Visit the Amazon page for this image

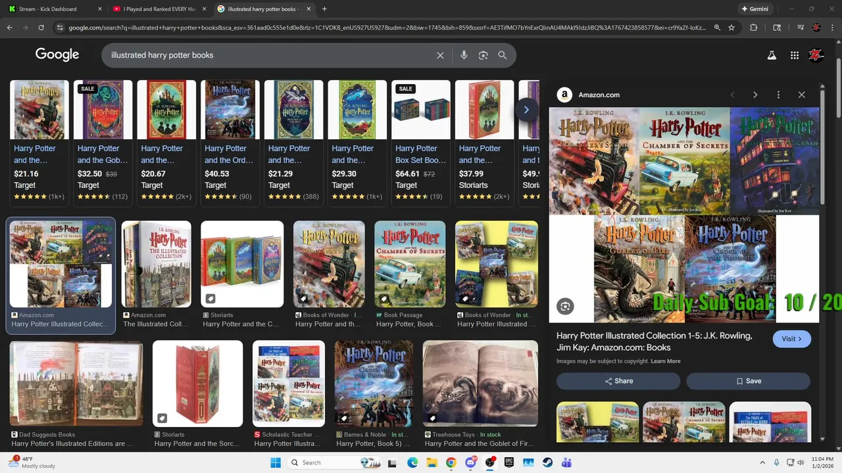click(x=791, y=339)
